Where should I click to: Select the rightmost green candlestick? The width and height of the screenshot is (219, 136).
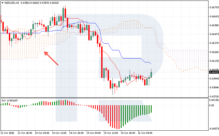point(151,75)
